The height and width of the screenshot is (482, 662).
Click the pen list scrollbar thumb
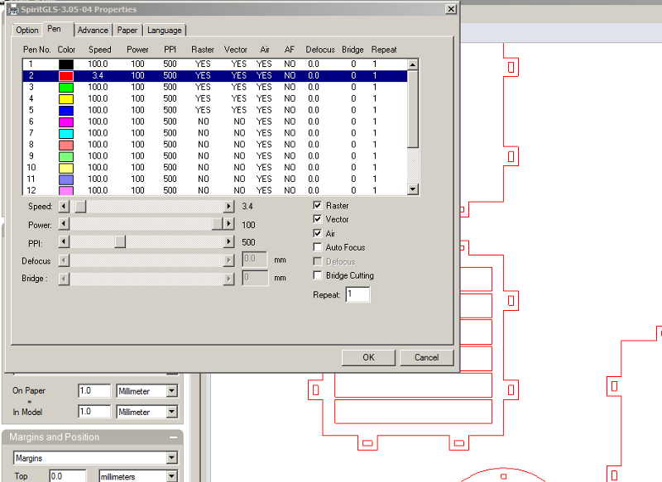[413, 109]
